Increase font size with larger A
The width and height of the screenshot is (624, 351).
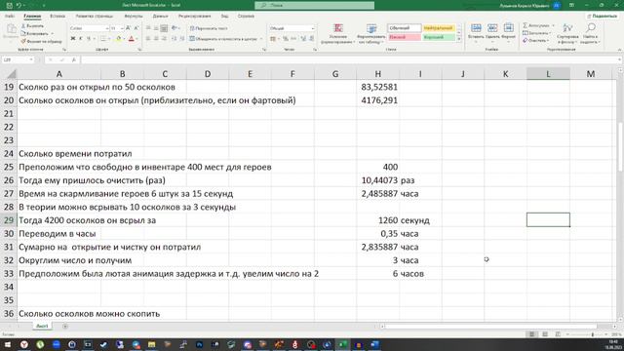[x=128, y=28]
